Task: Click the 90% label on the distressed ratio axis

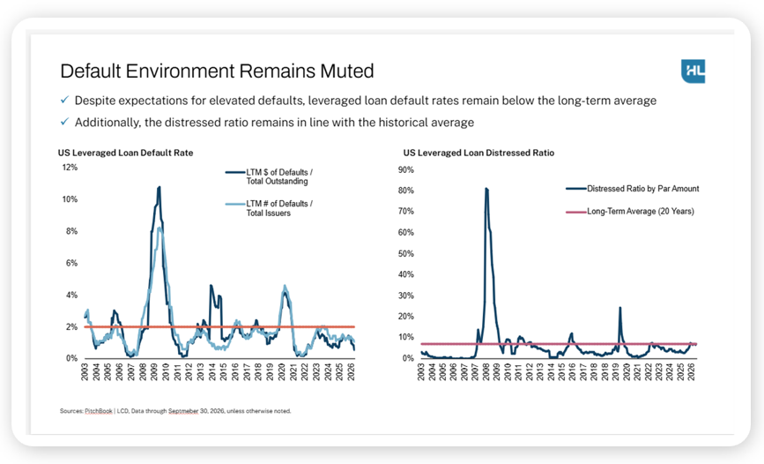Action: 406,169
